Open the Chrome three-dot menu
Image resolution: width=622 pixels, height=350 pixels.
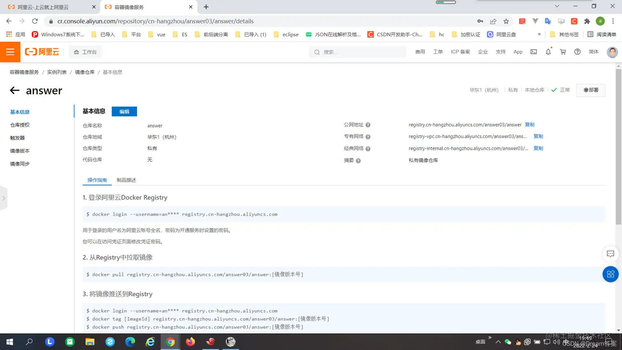click(613, 21)
